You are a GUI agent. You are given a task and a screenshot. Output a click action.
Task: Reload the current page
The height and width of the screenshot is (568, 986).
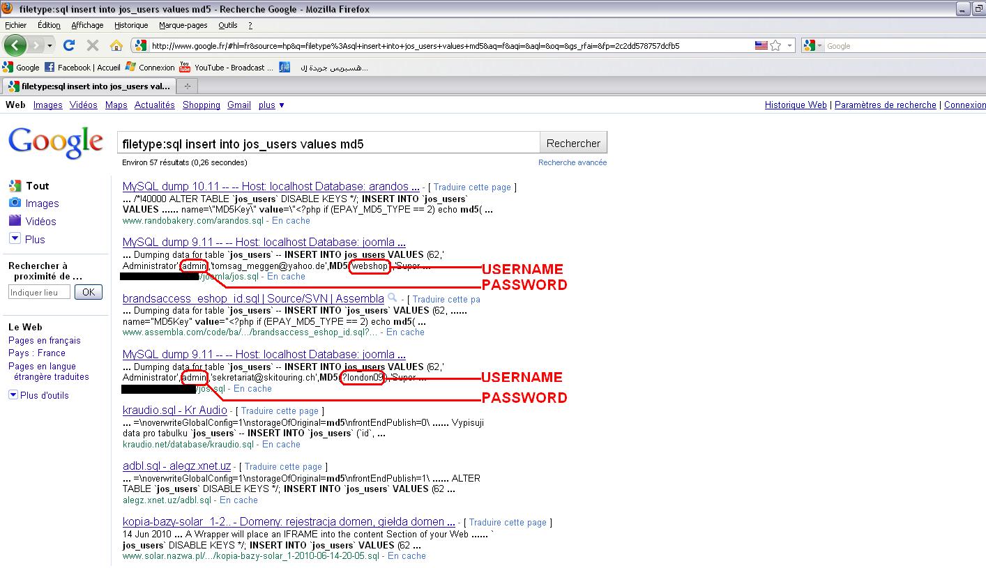coord(68,45)
